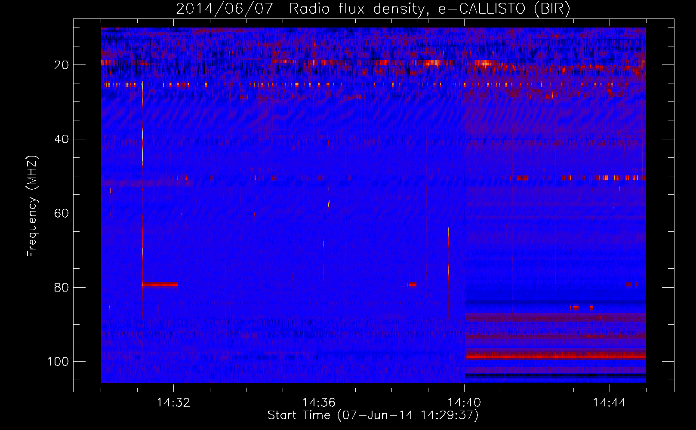Click the 20 frequency tick label
The height and width of the screenshot is (430, 696).
point(62,65)
